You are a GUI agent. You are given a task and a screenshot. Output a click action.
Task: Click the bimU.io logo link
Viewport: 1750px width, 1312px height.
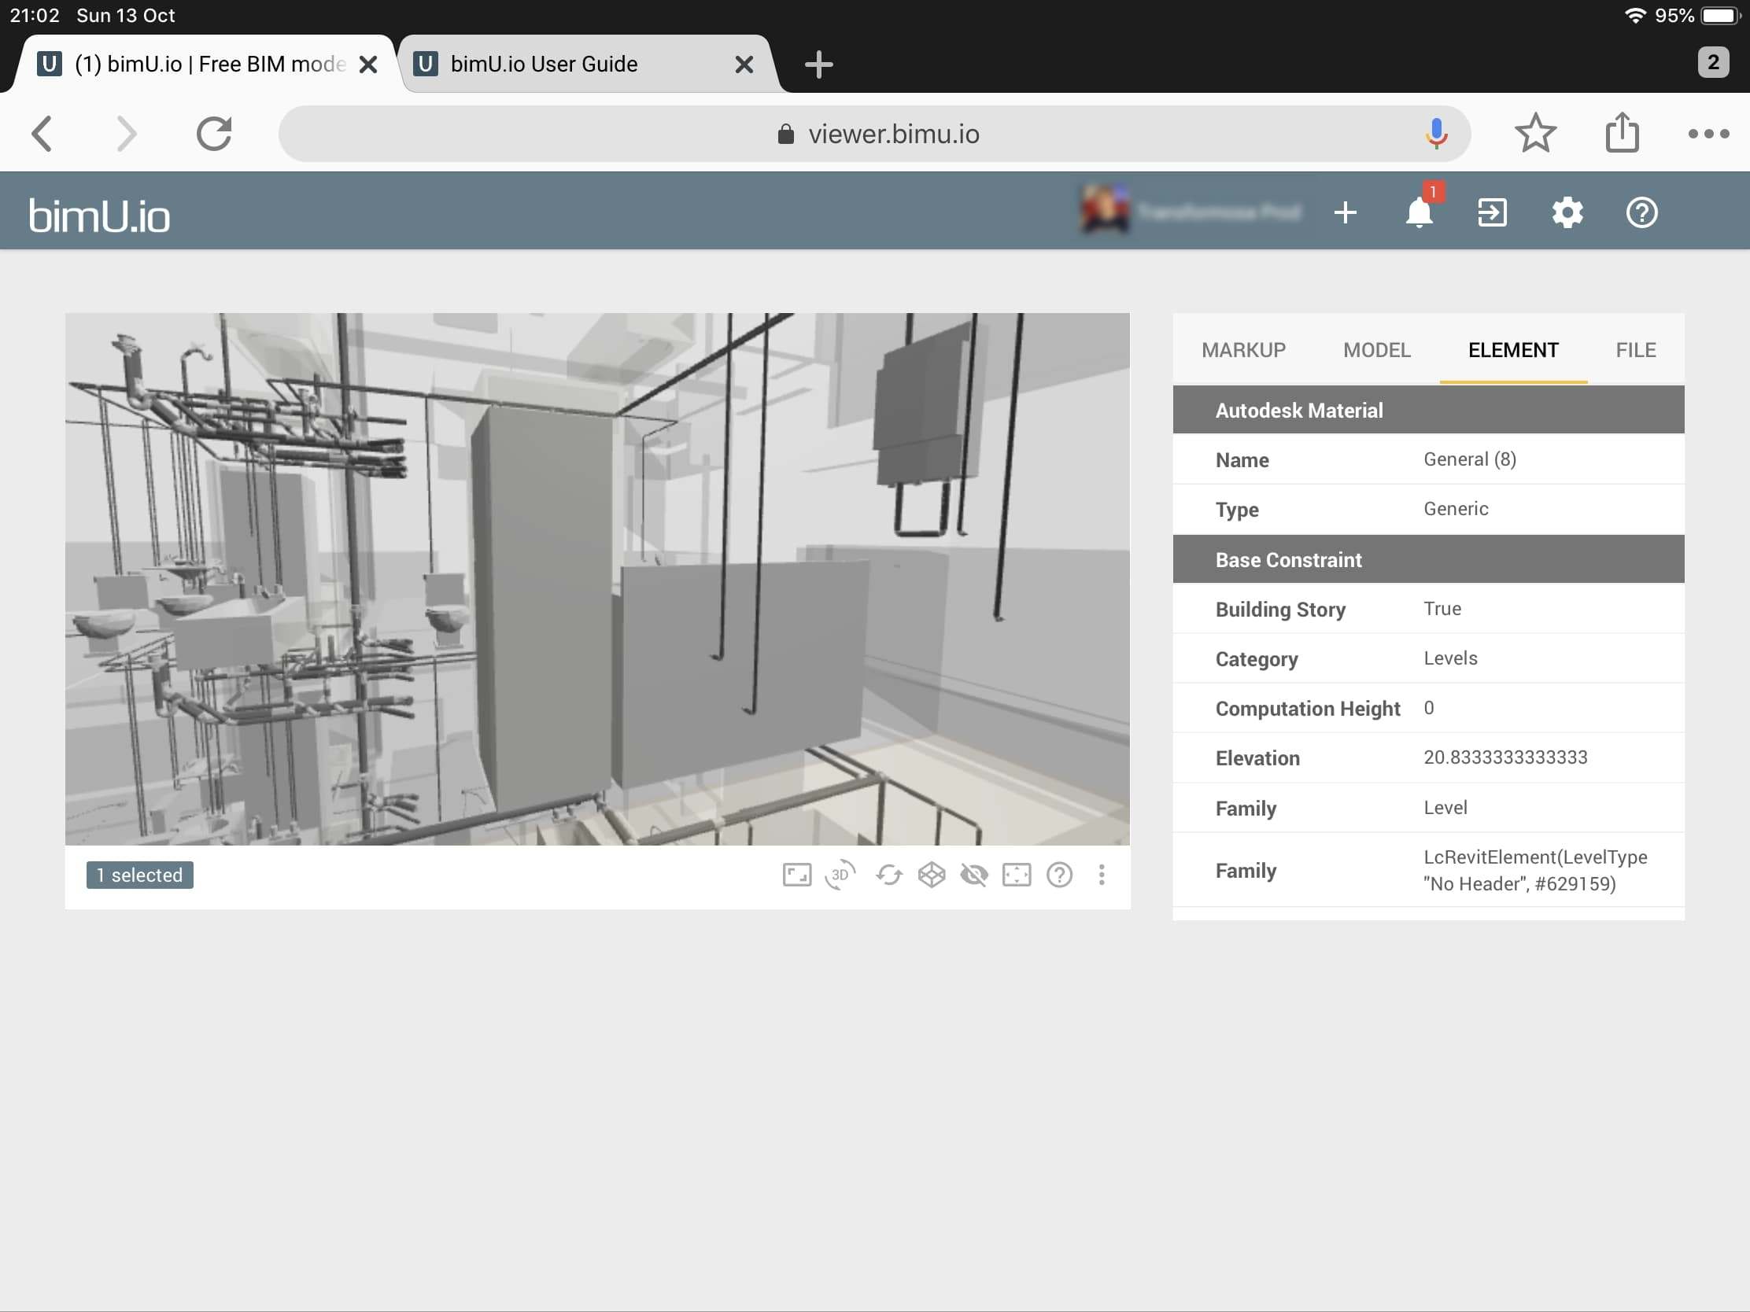(x=100, y=215)
